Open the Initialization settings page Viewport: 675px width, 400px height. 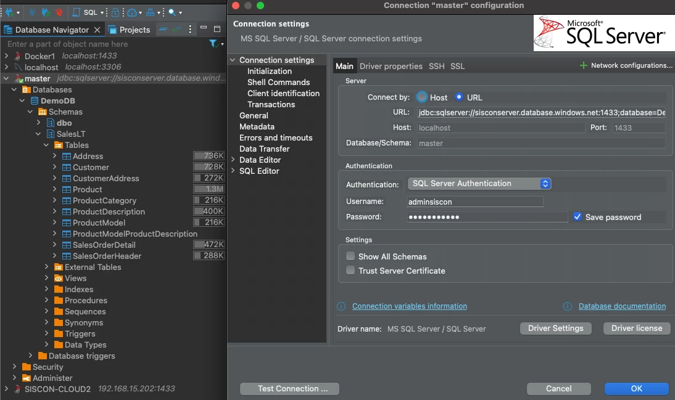tap(270, 71)
